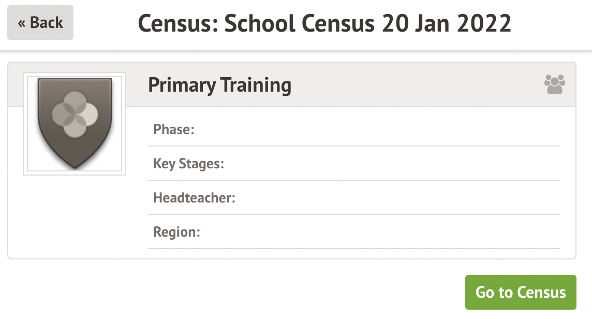592x319 pixels.
Task: Click the double chevron on Back button
Action: coord(22,23)
